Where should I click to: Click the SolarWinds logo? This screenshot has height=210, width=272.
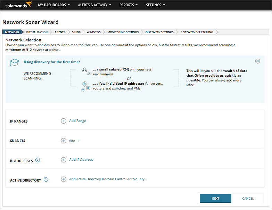click(18, 5)
